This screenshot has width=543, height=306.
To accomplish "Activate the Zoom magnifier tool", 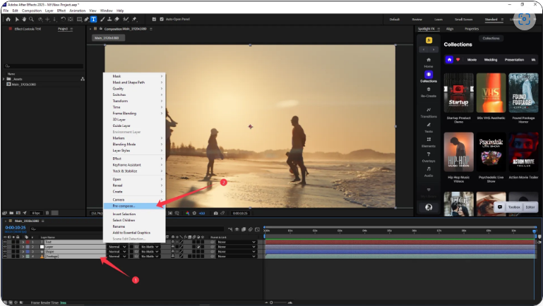I will pos(31,19).
